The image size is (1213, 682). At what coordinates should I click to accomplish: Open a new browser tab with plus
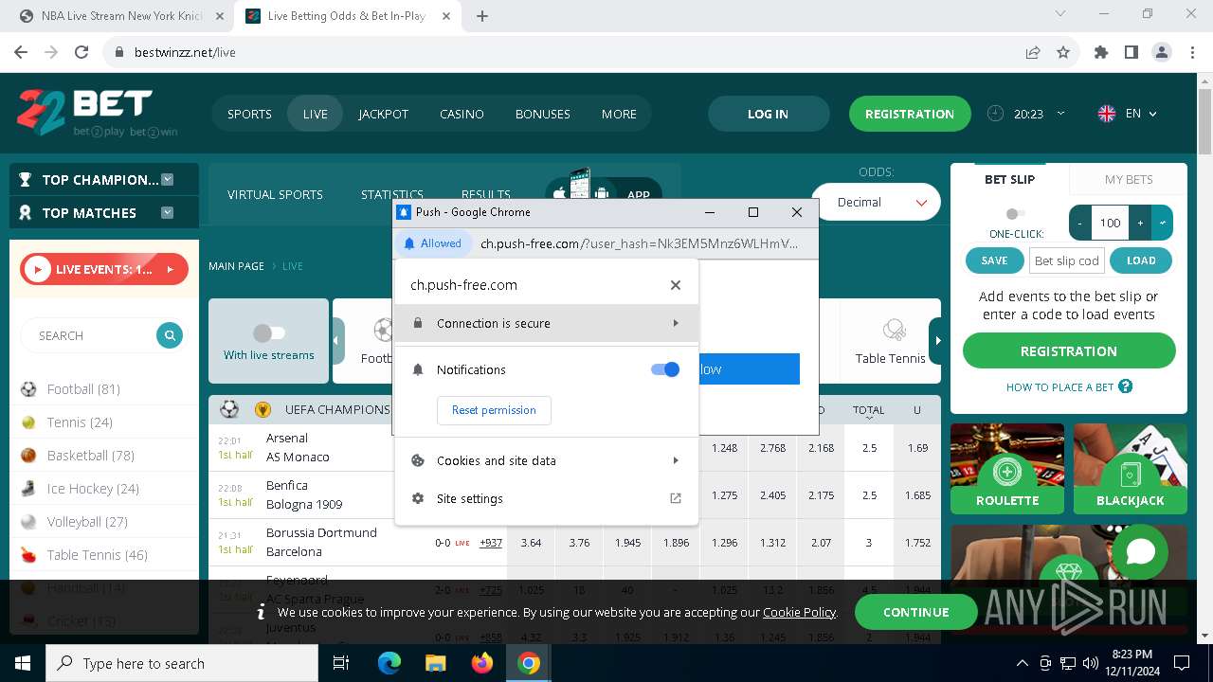(x=482, y=16)
